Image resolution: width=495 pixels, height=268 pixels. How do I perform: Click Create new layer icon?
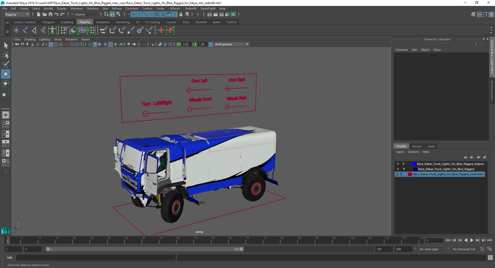[x=479, y=157]
